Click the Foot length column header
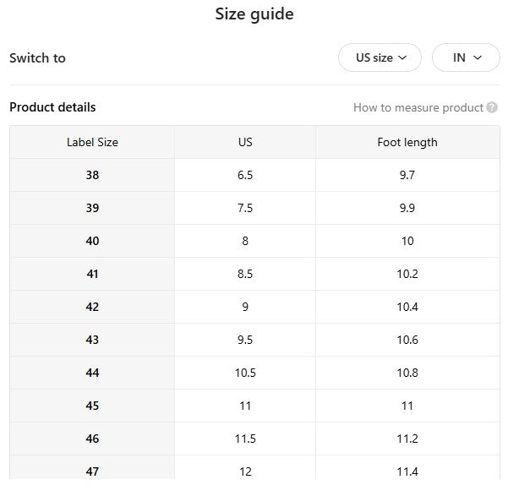Screen dimensions: 508x496 coord(407,142)
